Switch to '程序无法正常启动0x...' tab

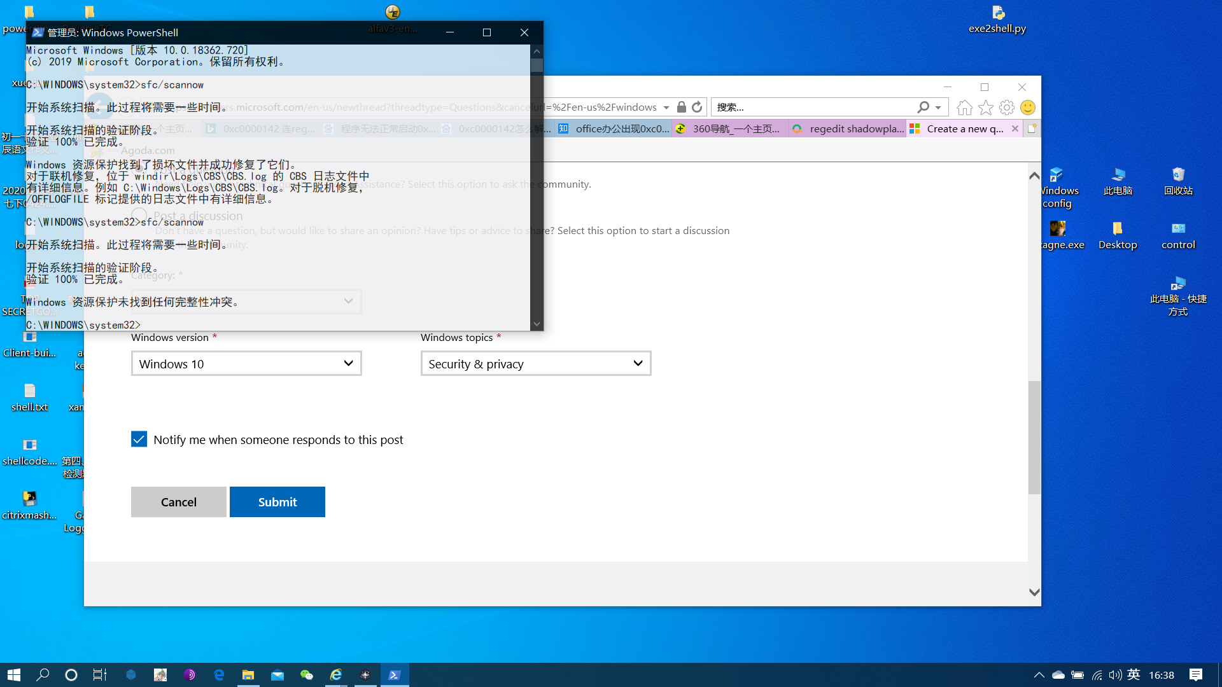[379, 128]
